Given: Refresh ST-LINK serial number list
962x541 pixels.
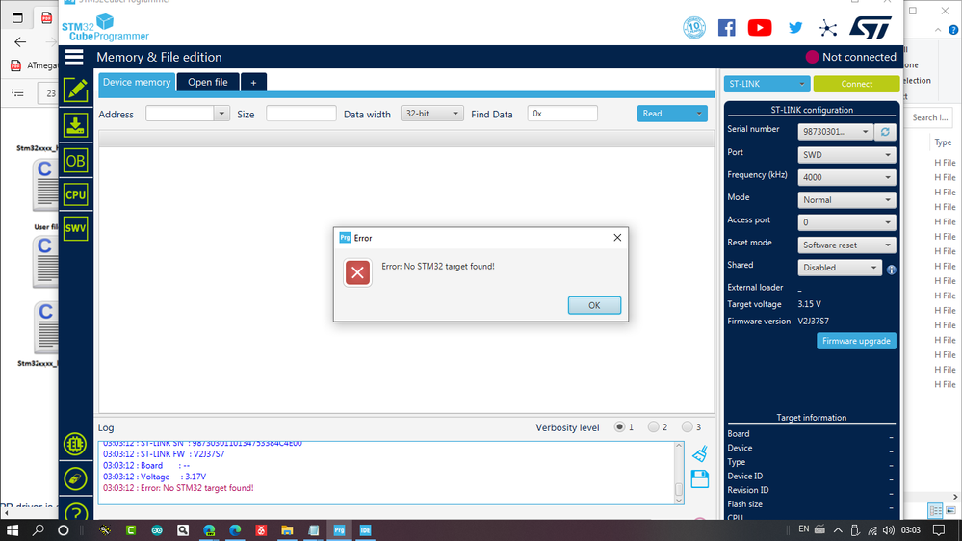Looking at the screenshot, I should coord(885,132).
